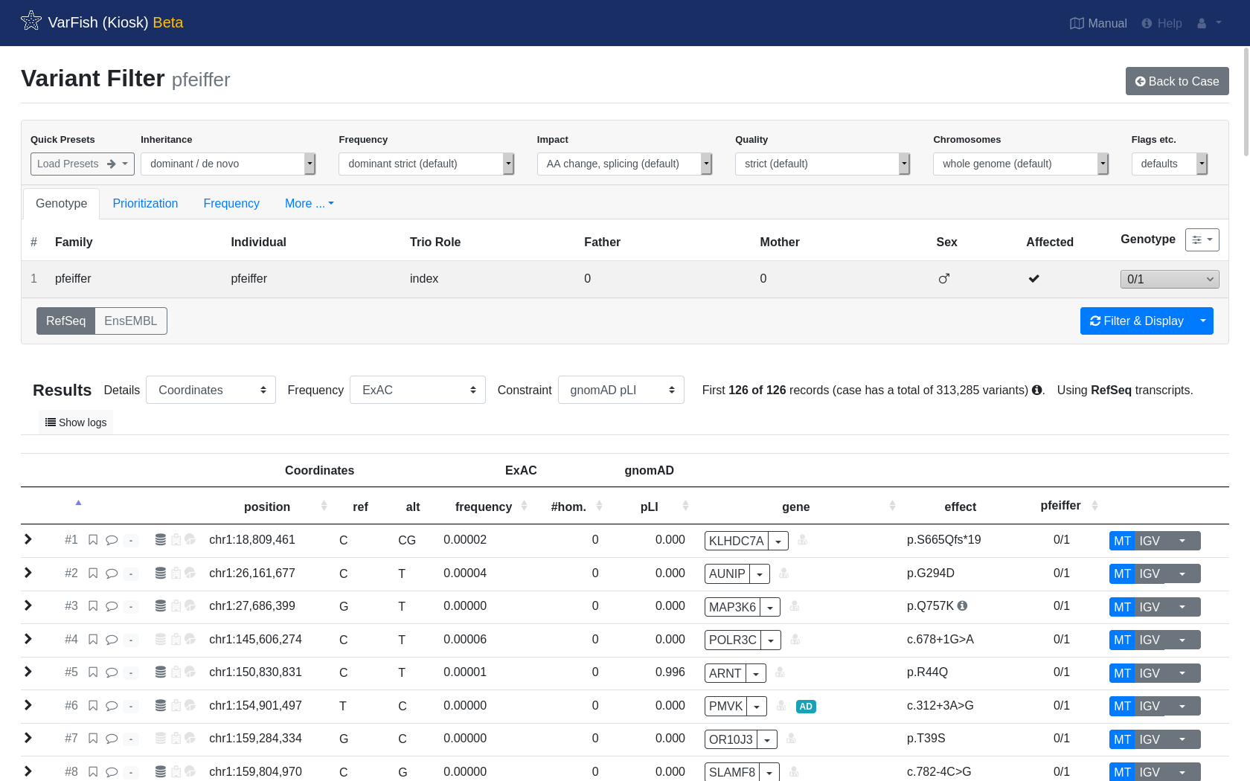Switch to the Prioritization tab

[x=145, y=204]
